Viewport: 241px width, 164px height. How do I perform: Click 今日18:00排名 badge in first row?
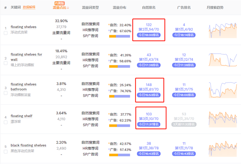tap(149, 35)
